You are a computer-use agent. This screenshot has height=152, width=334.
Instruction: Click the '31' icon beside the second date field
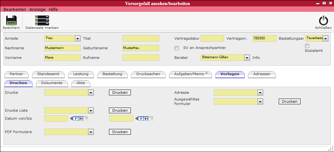146,118
